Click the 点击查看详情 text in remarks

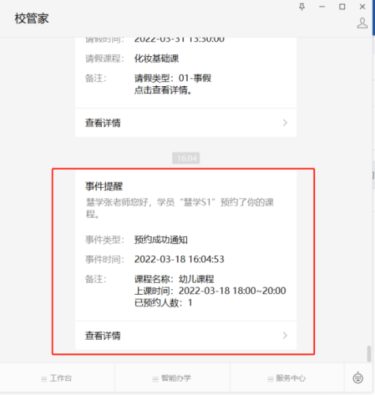[163, 90]
